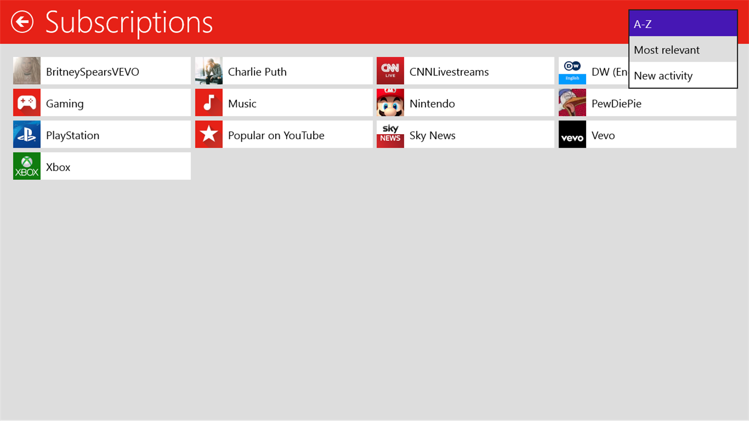Click the green Xbox logo icon

coord(27,166)
